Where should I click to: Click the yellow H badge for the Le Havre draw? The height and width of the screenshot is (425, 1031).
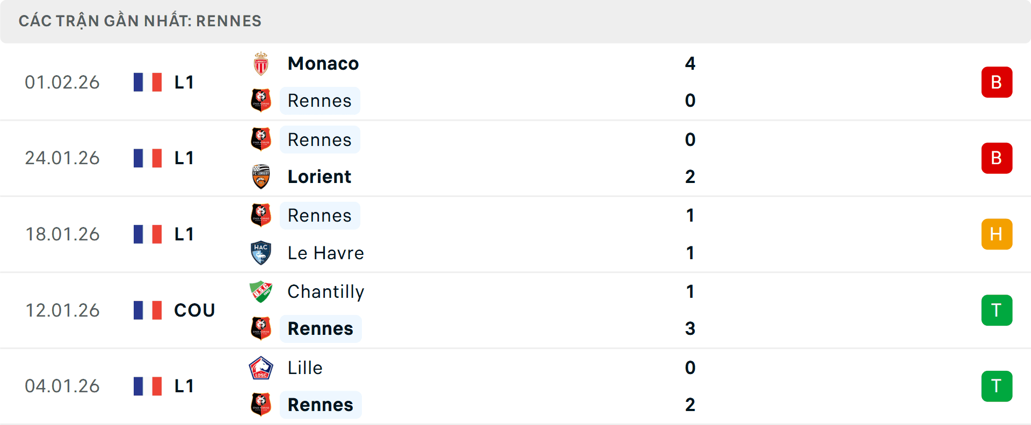pyautogui.click(x=997, y=234)
